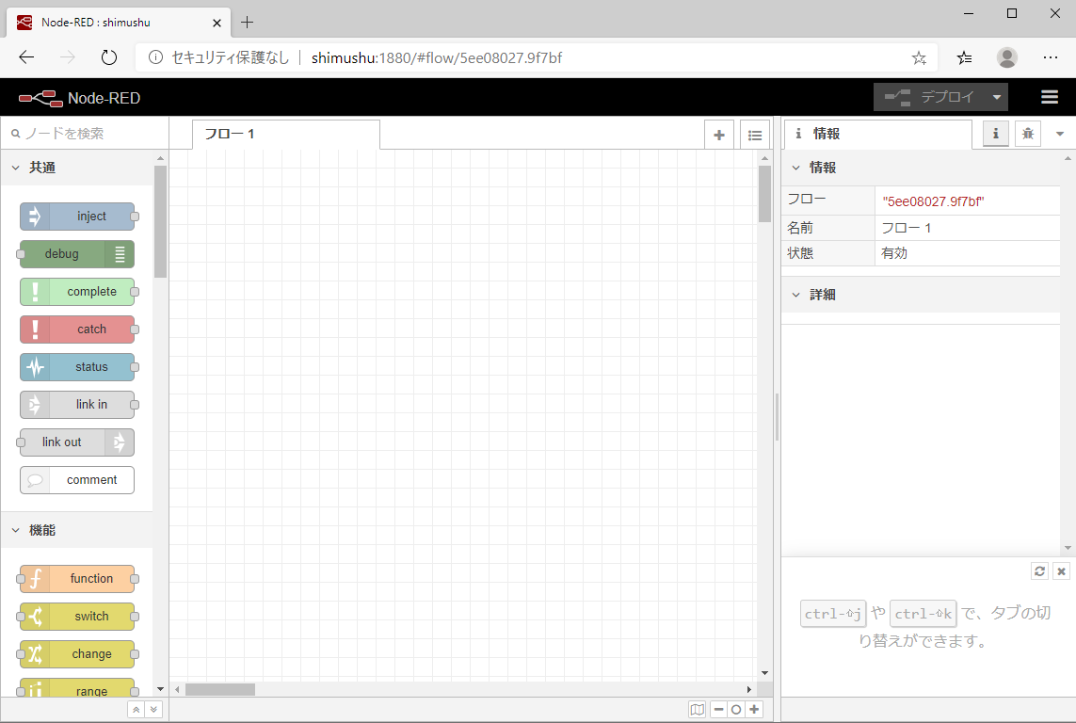Expand all palette categories
Screen dimensions: 1076x723
[153, 709]
